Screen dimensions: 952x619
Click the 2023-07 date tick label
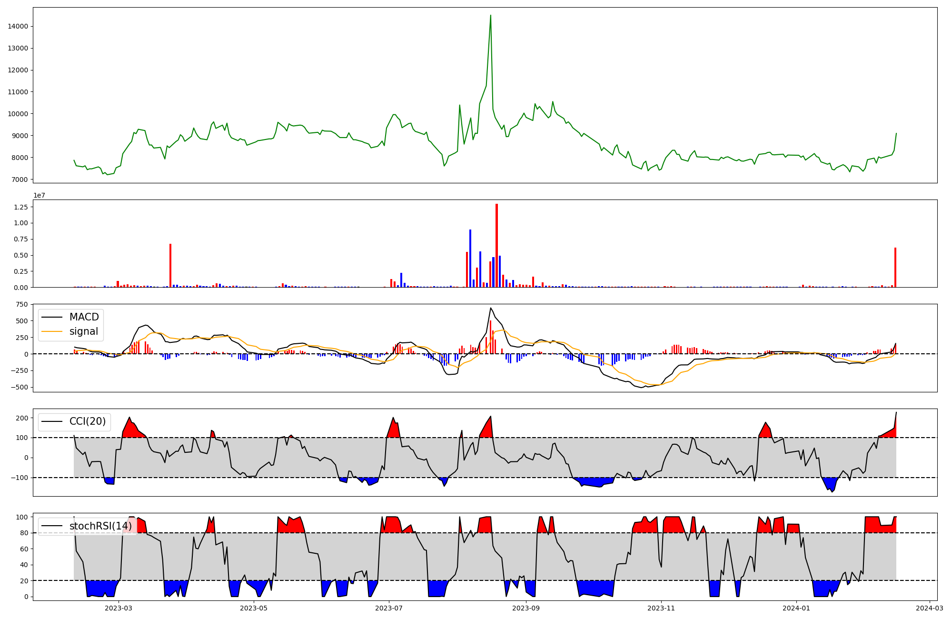tap(389, 608)
